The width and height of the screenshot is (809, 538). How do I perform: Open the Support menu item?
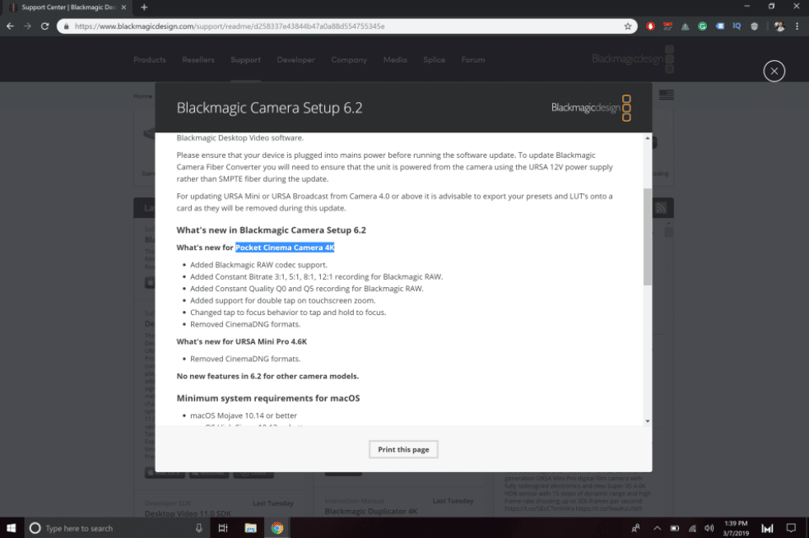(245, 60)
